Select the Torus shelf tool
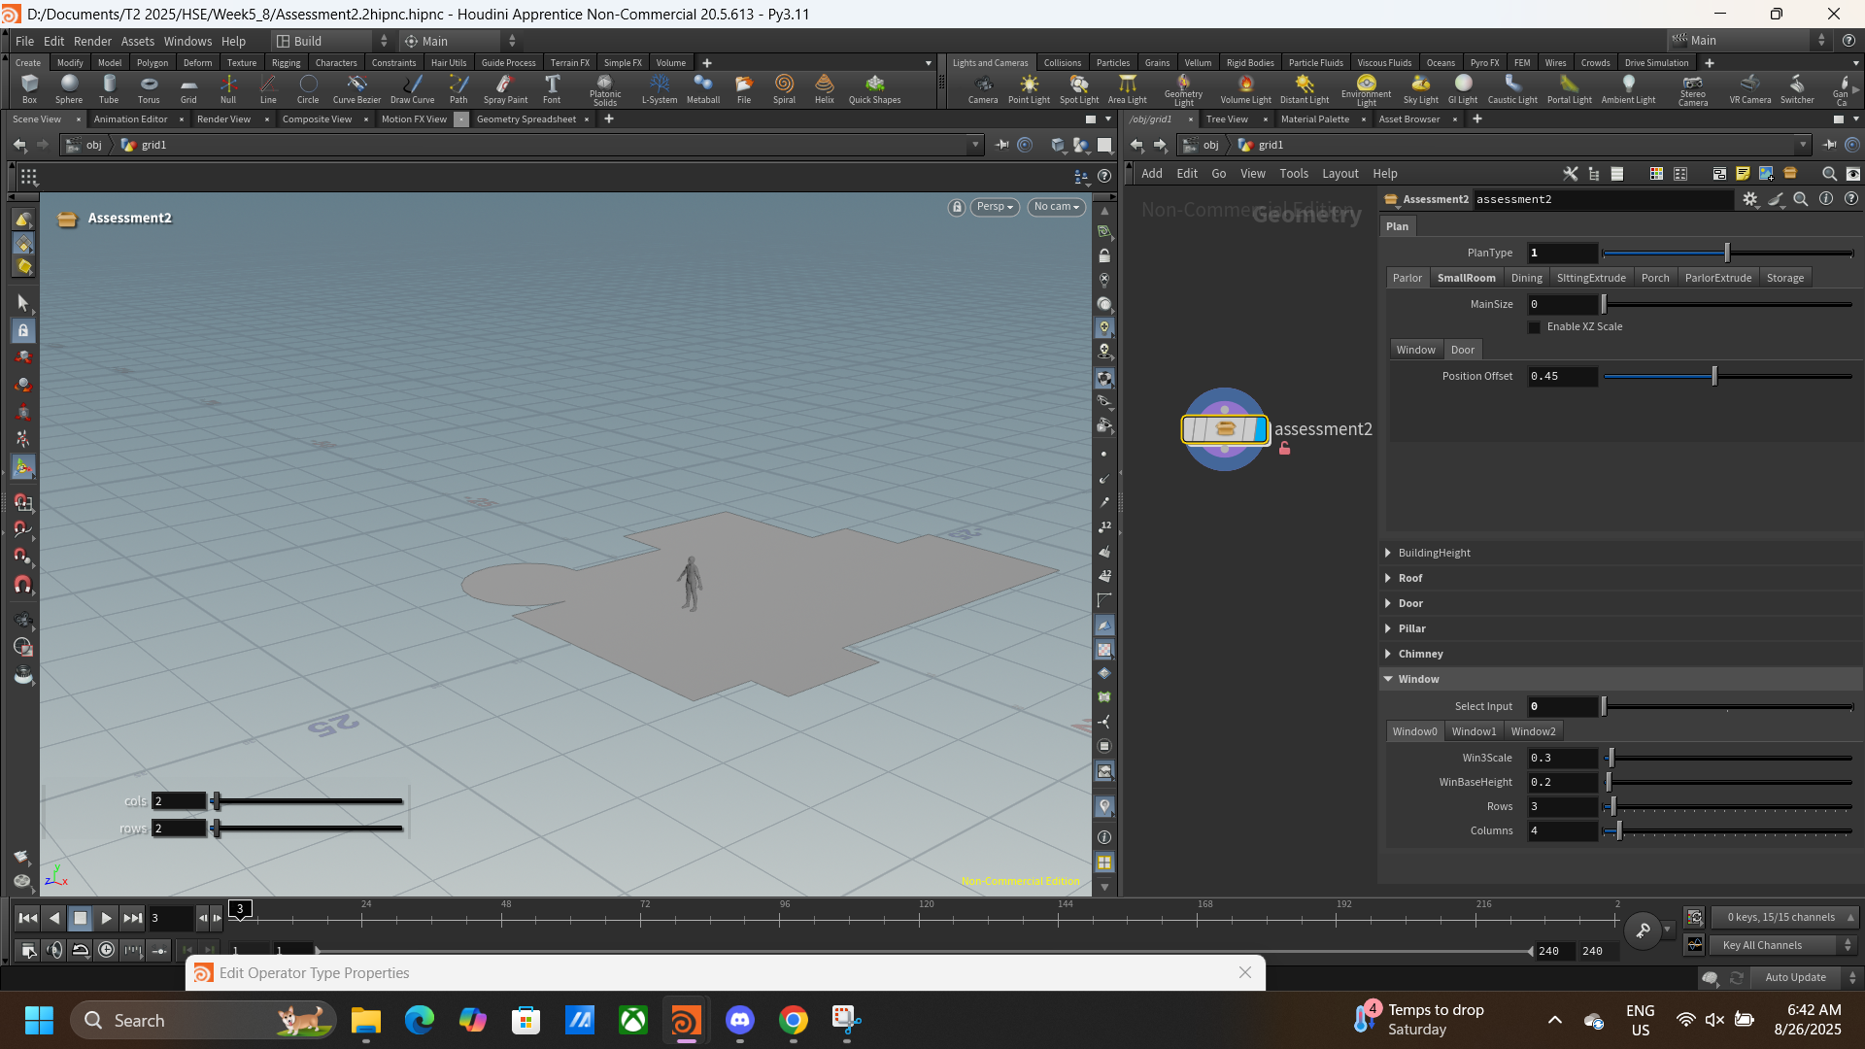This screenshot has width=1865, height=1049. pyautogui.click(x=149, y=89)
